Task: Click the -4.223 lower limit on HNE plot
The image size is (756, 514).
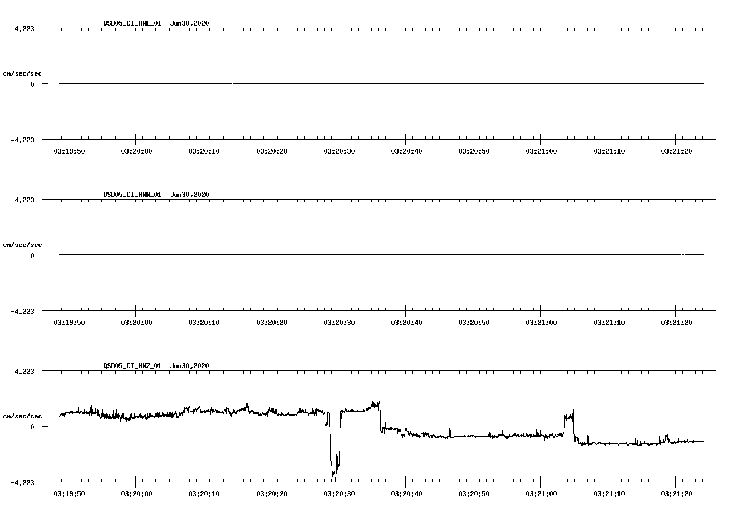Action: (x=22, y=140)
